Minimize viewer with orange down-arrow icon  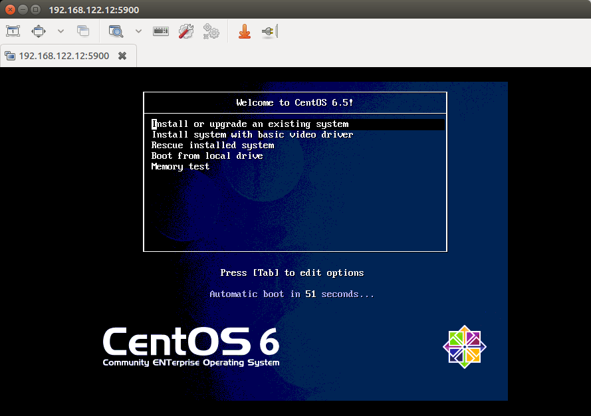[245, 31]
